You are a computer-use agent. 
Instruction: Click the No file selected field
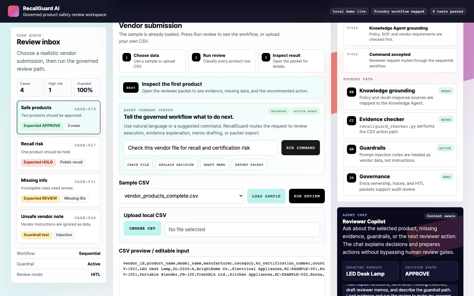pos(242,230)
